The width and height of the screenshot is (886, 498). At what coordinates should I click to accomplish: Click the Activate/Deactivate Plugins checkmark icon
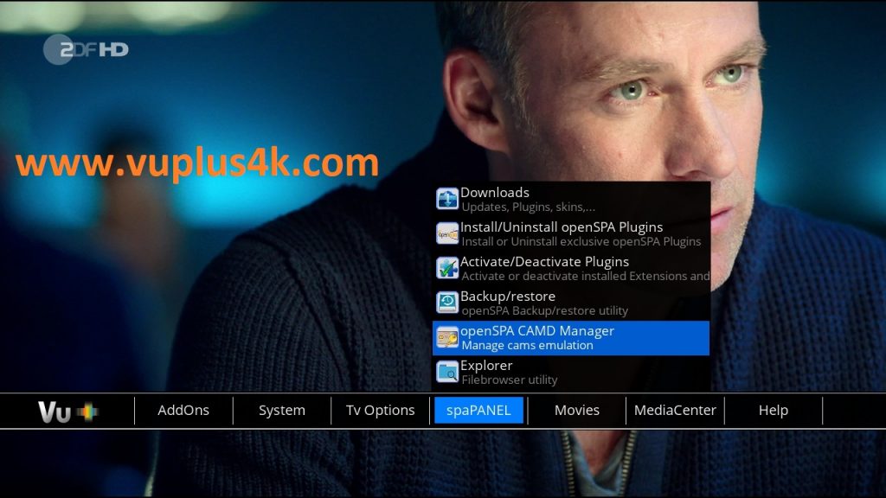447,268
